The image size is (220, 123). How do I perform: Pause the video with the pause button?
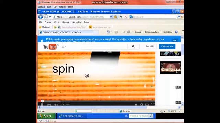(42, 104)
